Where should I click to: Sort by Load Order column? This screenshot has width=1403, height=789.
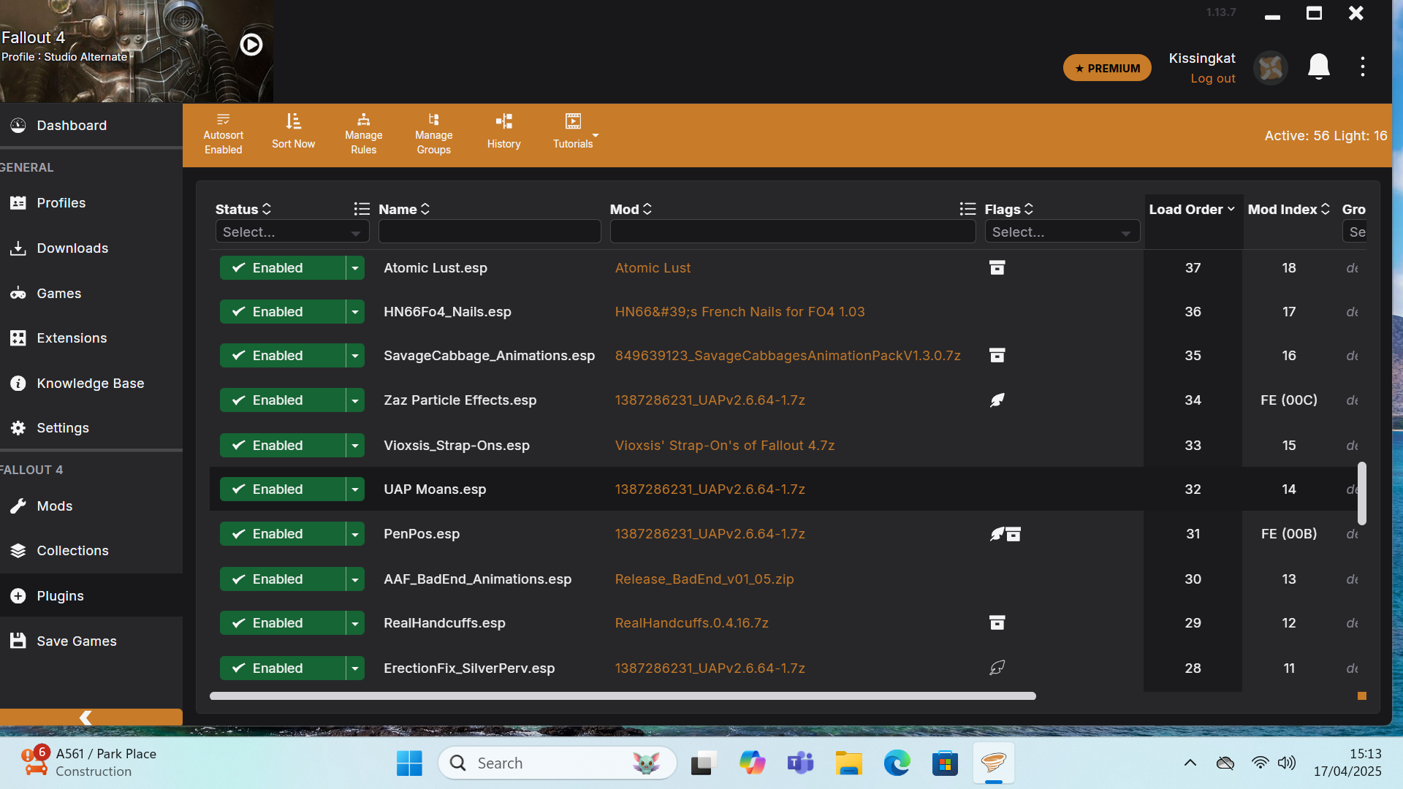1192,210
